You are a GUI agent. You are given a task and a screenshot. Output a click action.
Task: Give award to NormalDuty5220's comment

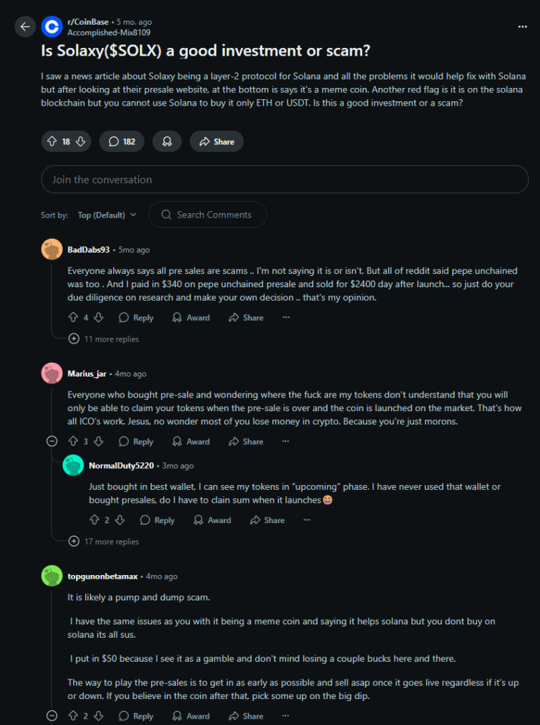[212, 520]
